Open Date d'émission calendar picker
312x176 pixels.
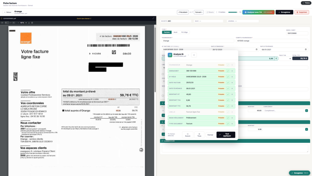pos(257,50)
